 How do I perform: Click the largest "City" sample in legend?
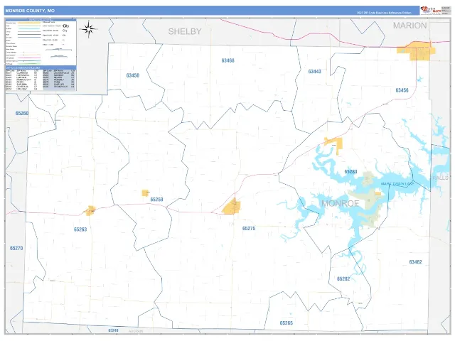[x=65, y=26]
